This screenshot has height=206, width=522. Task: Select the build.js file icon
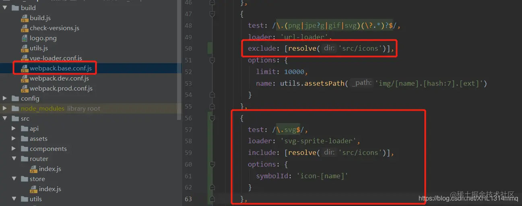[24, 18]
